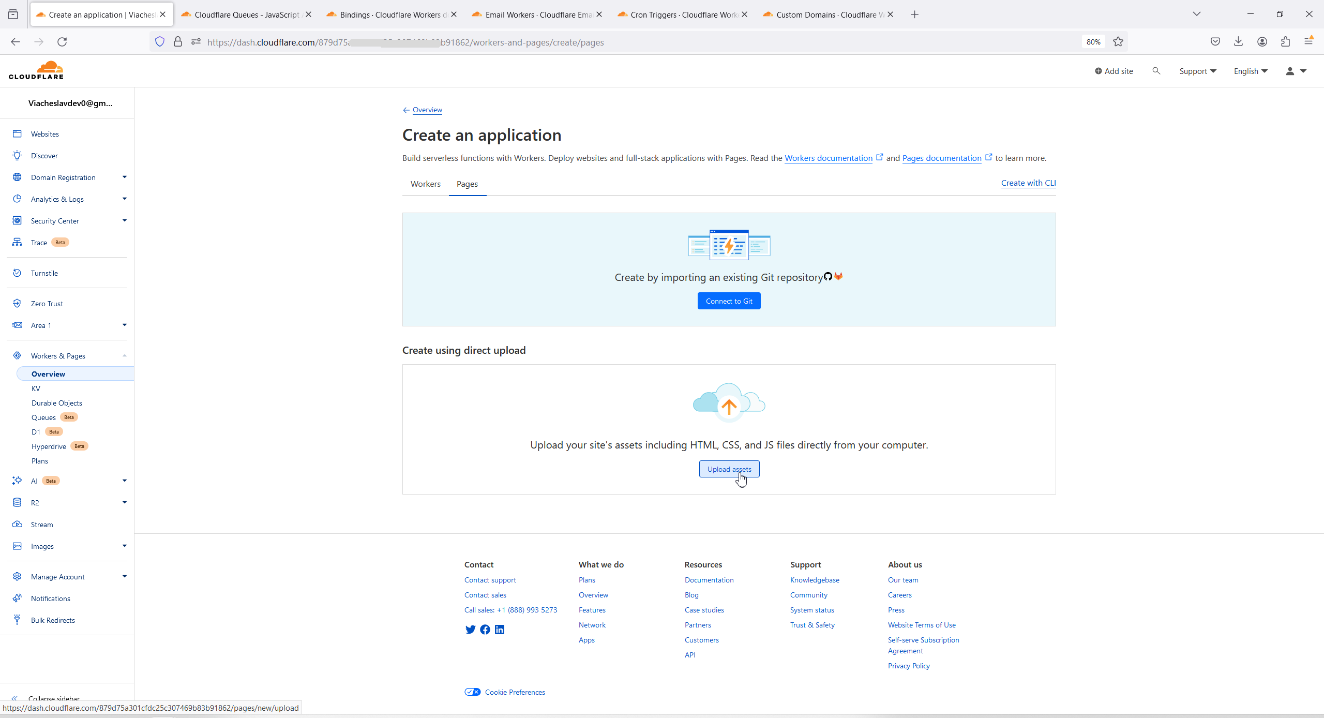
Task: Click the Connect to Git button
Action: [729, 301]
